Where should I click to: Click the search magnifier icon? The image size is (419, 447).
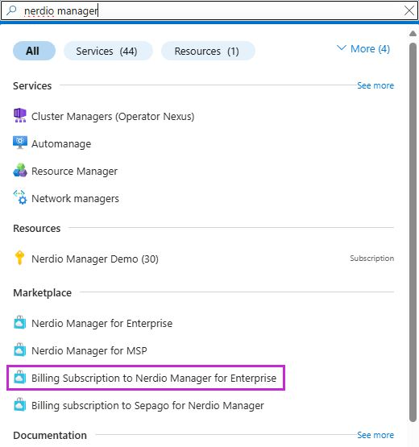coord(11,10)
